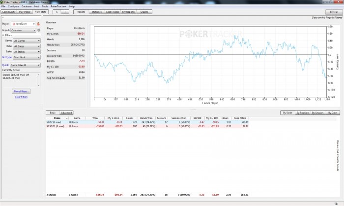The height and width of the screenshot is (206, 344).
Task: Group results By Position
Action: (303, 113)
